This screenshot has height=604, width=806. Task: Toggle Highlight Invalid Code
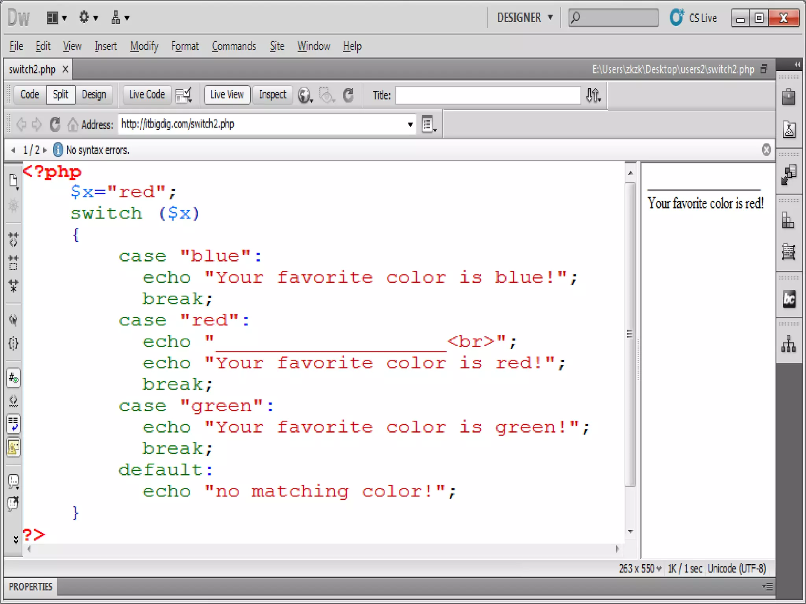tap(13, 401)
